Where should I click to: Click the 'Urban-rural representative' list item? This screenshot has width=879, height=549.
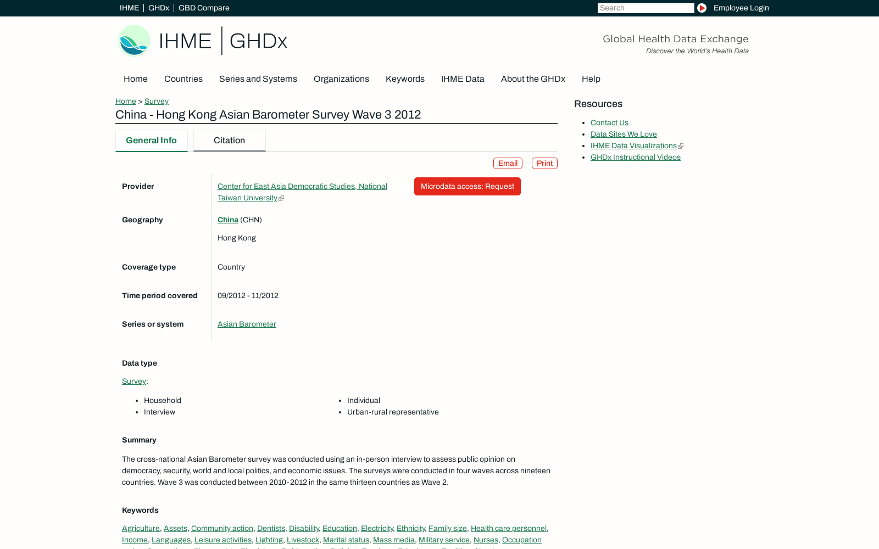(x=393, y=412)
